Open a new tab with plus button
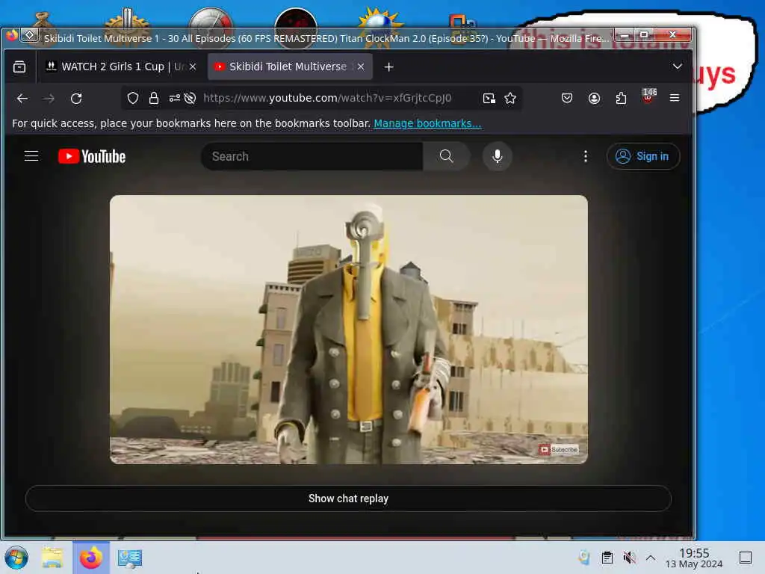This screenshot has height=574, width=765. point(388,67)
